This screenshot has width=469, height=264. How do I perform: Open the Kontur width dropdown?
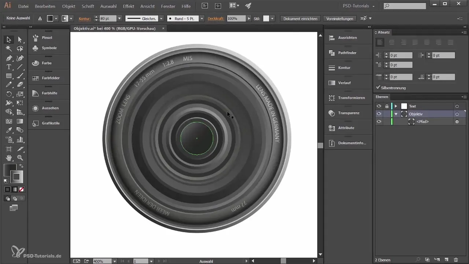(119, 18)
